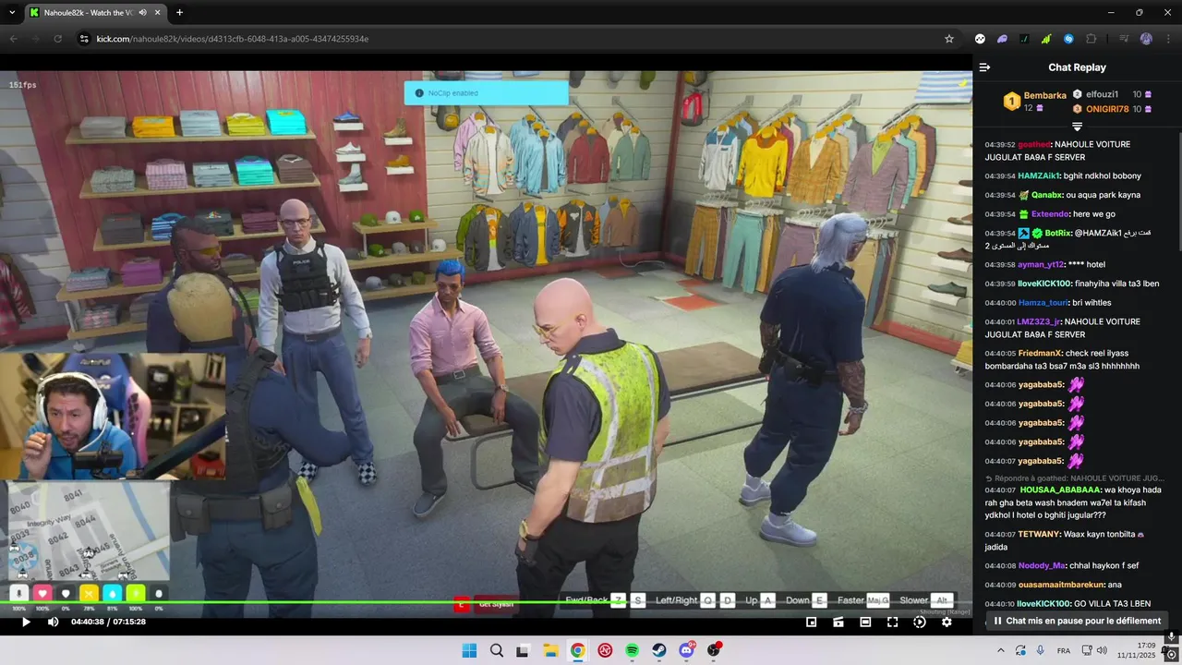This screenshot has width=1182, height=665.
Task: Go back in browser history
Action: (13, 39)
